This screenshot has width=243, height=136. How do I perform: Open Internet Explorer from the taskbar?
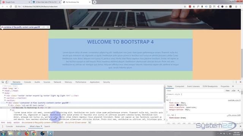(x=19, y=133)
